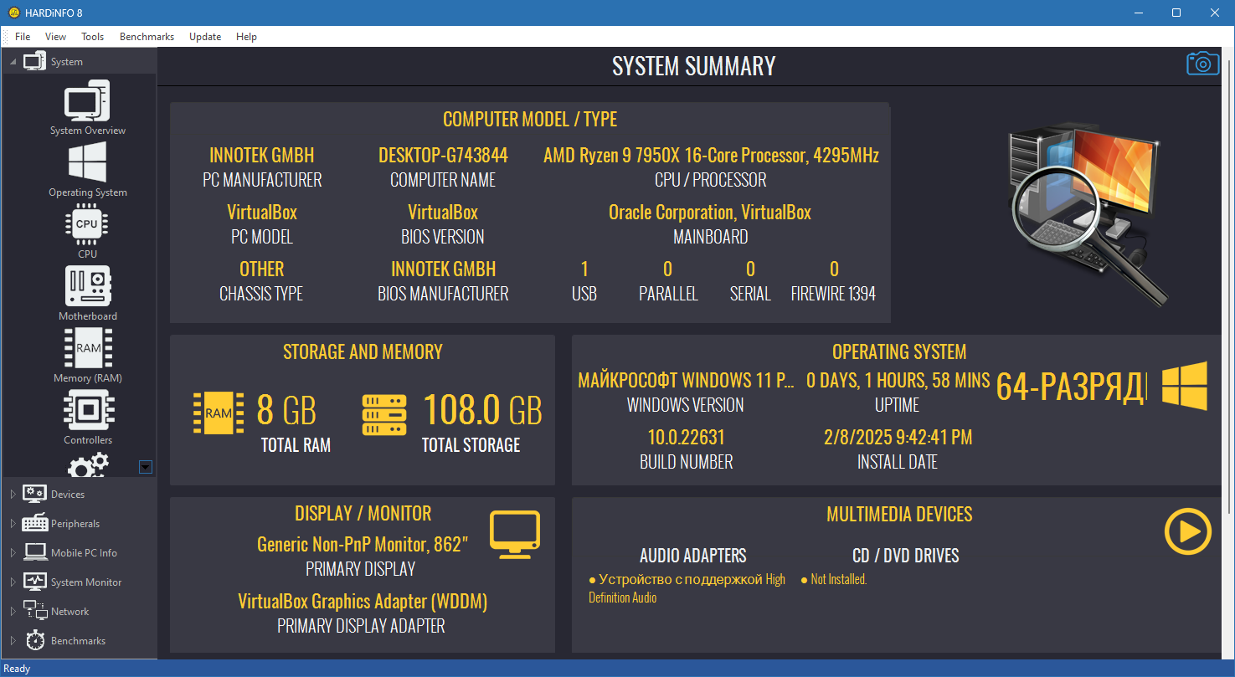
Task: Open the View menu
Action: [x=55, y=37]
